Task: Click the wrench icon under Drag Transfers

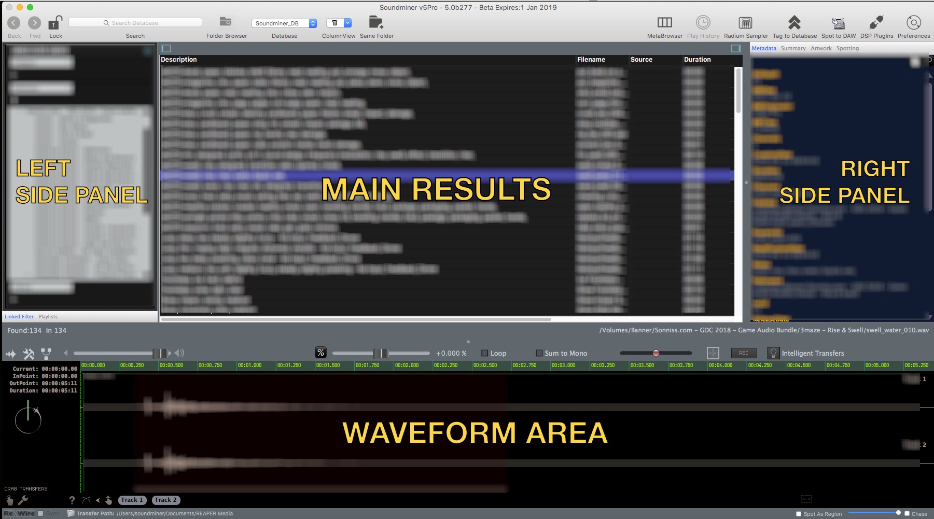Action: pyautogui.click(x=23, y=500)
